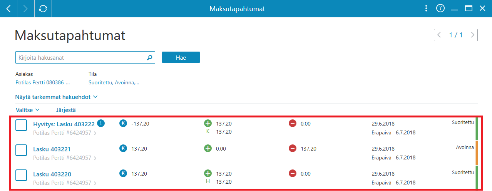Click the red minus icon in Lasku 403221 row
This screenshot has height=191, width=492.
click(x=293, y=148)
